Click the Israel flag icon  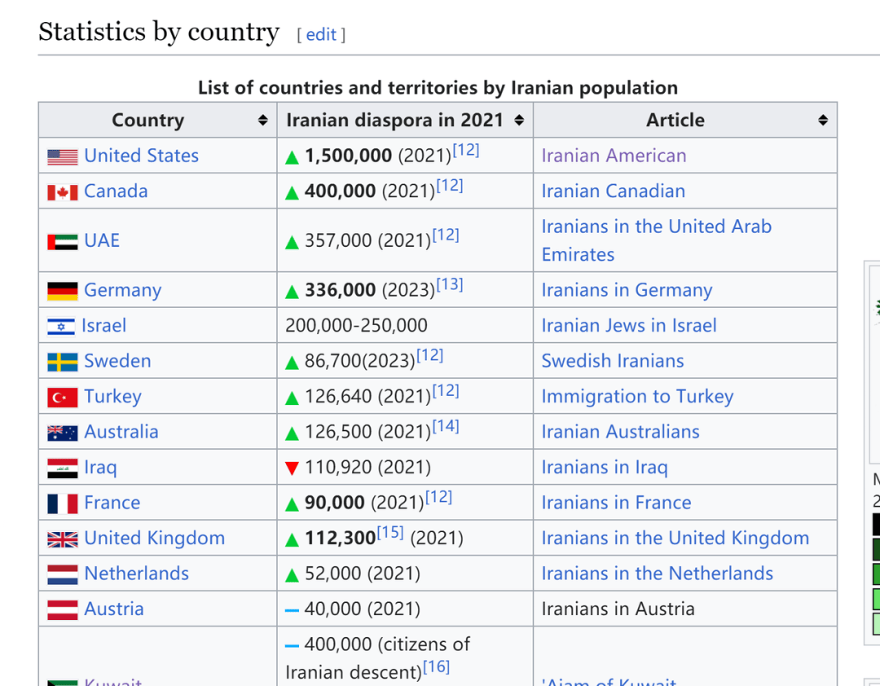point(61,327)
